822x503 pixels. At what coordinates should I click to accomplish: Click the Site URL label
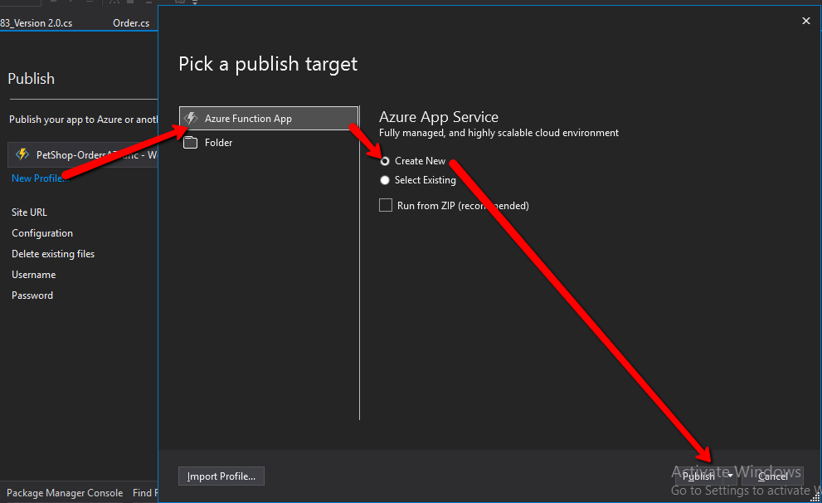[x=29, y=212]
